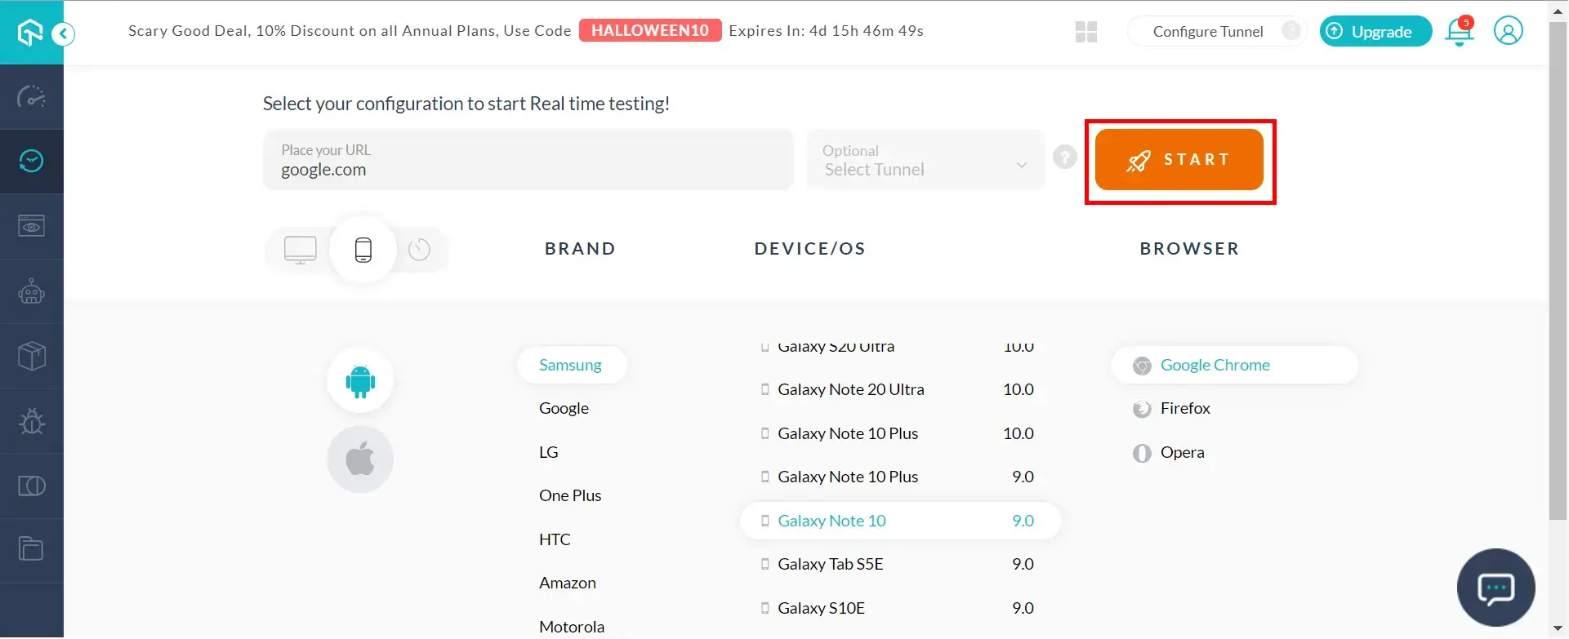This screenshot has width=1569, height=639.
Task: Click the Android OS icon
Action: tap(360, 381)
